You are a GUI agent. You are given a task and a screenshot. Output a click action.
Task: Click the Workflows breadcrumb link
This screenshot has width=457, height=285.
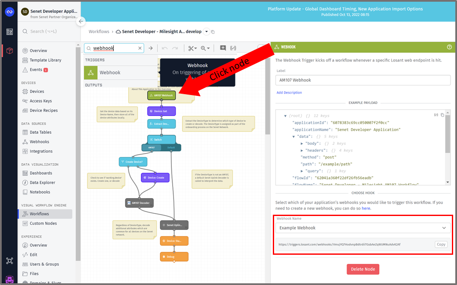click(99, 32)
